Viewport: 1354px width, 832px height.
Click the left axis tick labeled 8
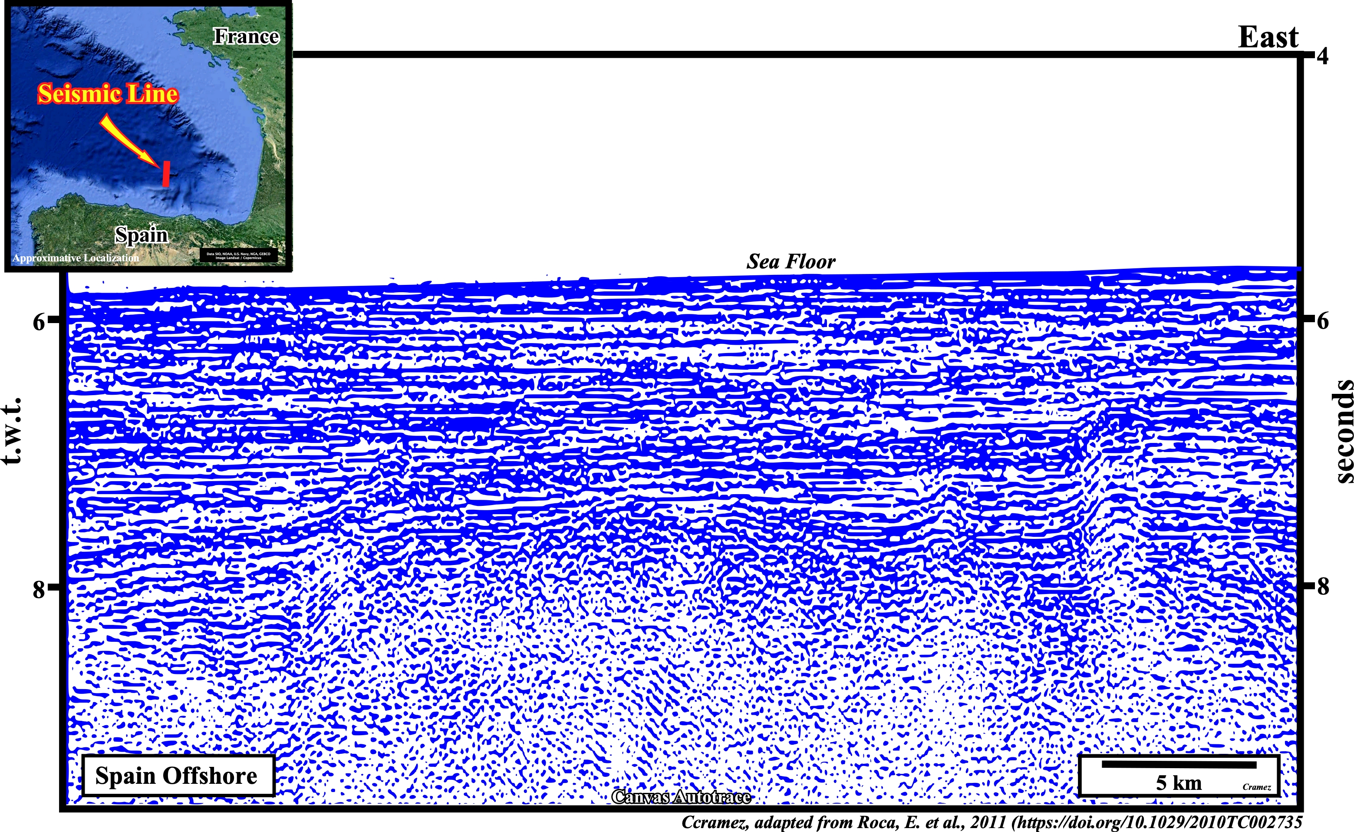coord(39,589)
